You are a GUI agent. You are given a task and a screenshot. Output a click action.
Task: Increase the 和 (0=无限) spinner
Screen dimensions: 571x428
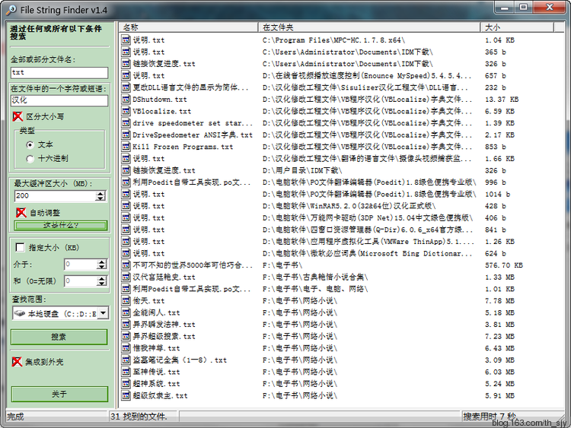point(102,278)
